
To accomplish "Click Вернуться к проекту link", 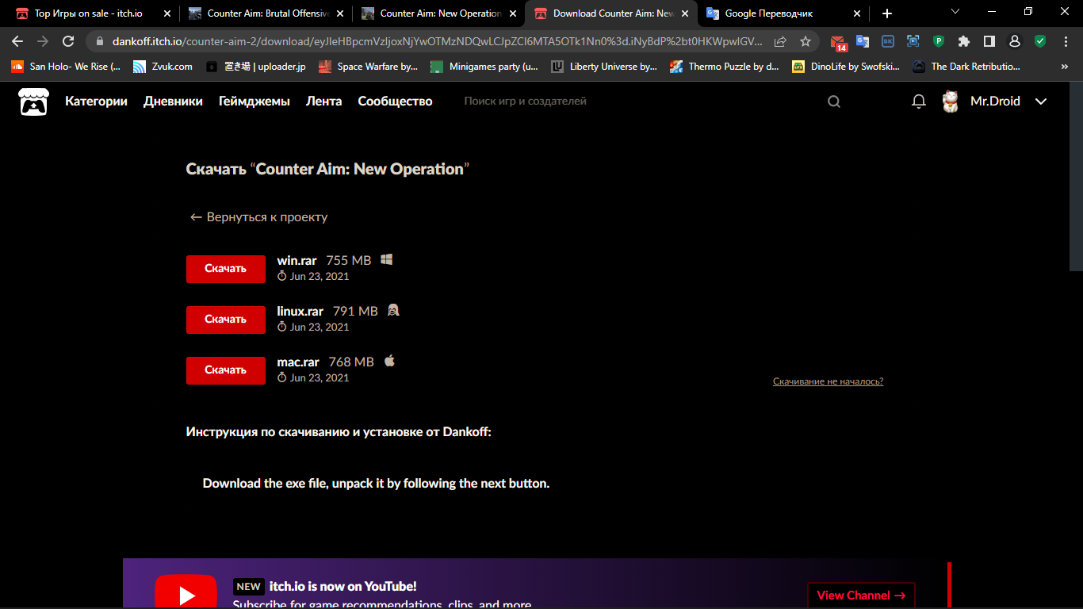I will click(258, 216).
